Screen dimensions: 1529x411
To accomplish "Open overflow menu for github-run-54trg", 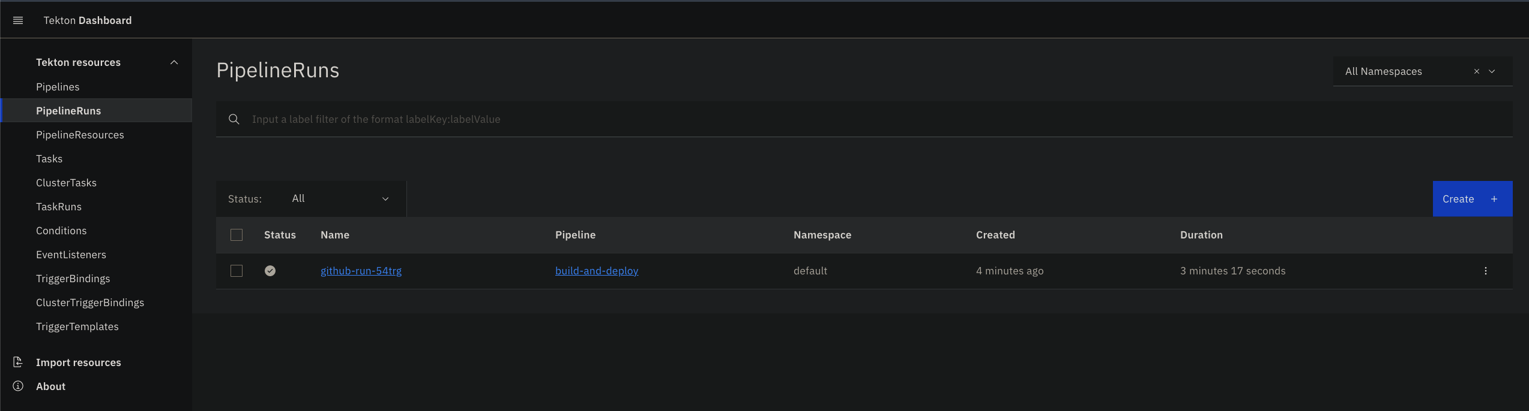I will (x=1486, y=271).
